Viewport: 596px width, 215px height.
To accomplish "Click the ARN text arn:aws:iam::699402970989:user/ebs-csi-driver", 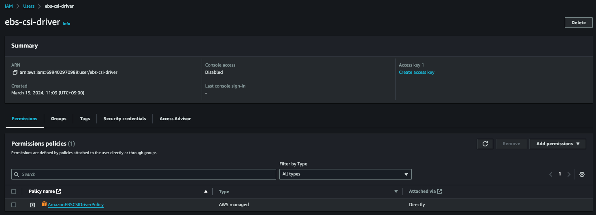I will [68, 73].
